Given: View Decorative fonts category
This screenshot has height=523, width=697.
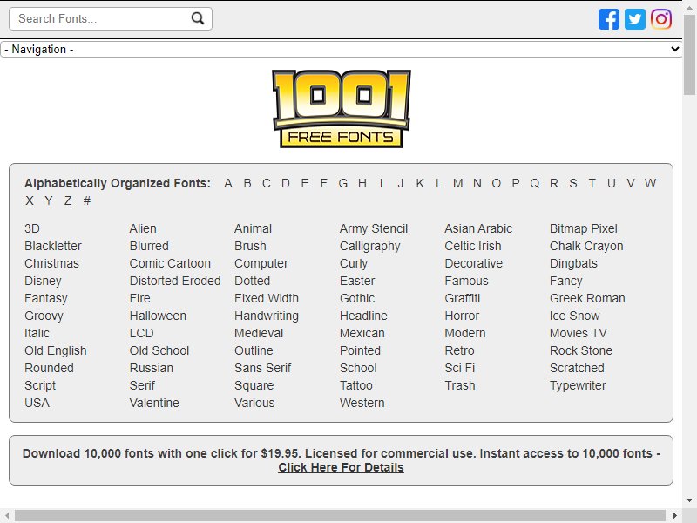Looking at the screenshot, I should (x=473, y=263).
